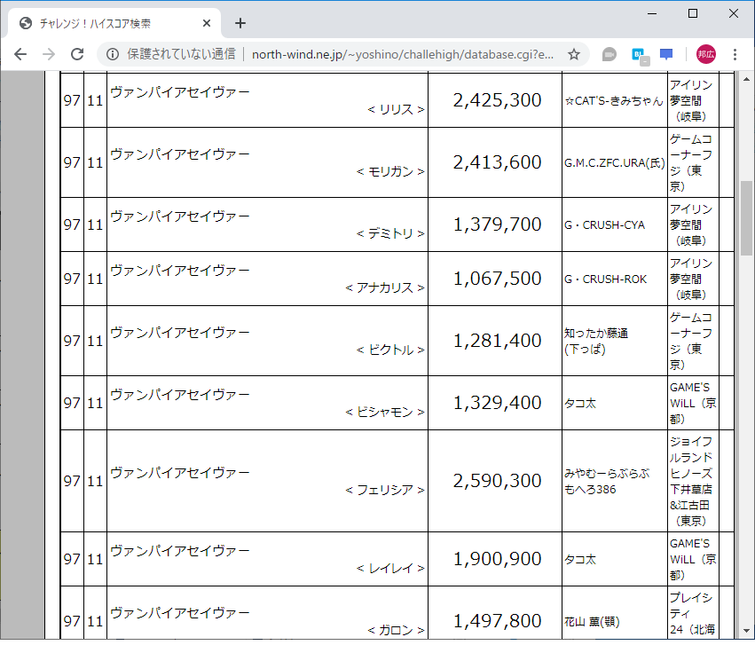Click the character name < フェリシア >
The height and width of the screenshot is (653, 755).
385,490
